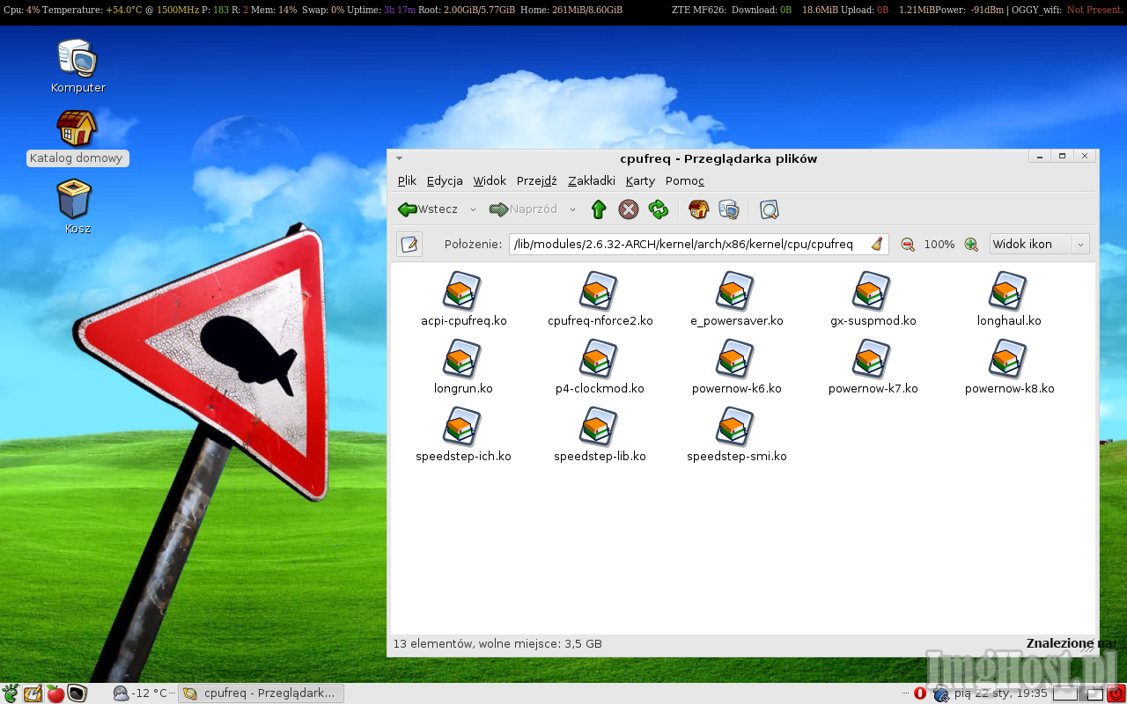This screenshot has height=704, width=1127.
Task: Launch the terminal from the panel
Action: click(x=77, y=693)
